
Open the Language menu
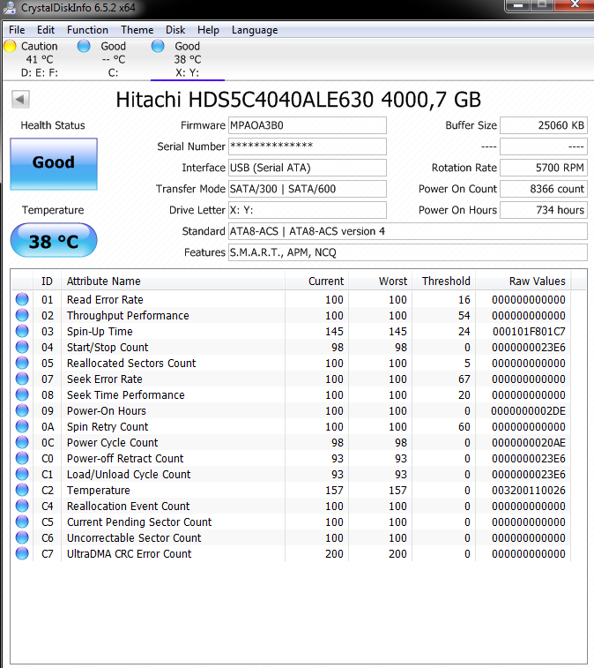[x=255, y=30]
